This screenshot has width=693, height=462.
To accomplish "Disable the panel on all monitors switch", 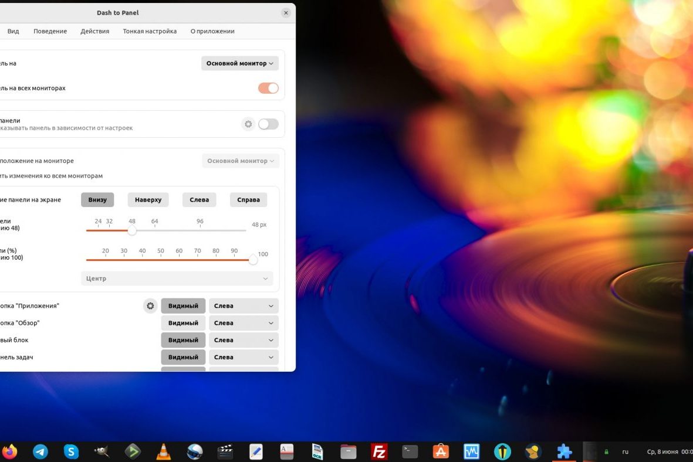I will pos(268,87).
